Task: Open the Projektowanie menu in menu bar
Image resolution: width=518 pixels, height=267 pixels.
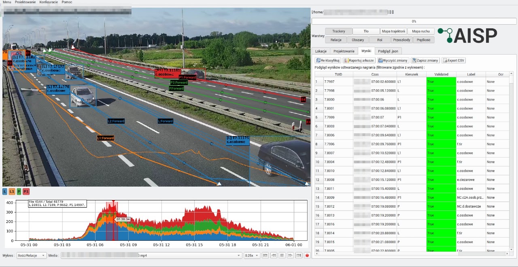Action: coord(25,2)
